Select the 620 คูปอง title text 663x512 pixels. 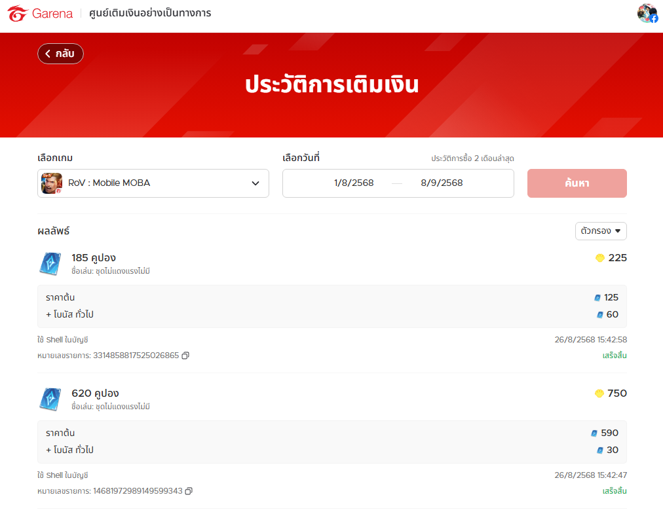[95, 393]
